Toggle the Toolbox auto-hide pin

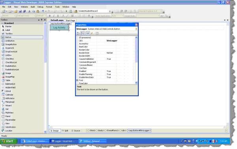click(42, 20)
